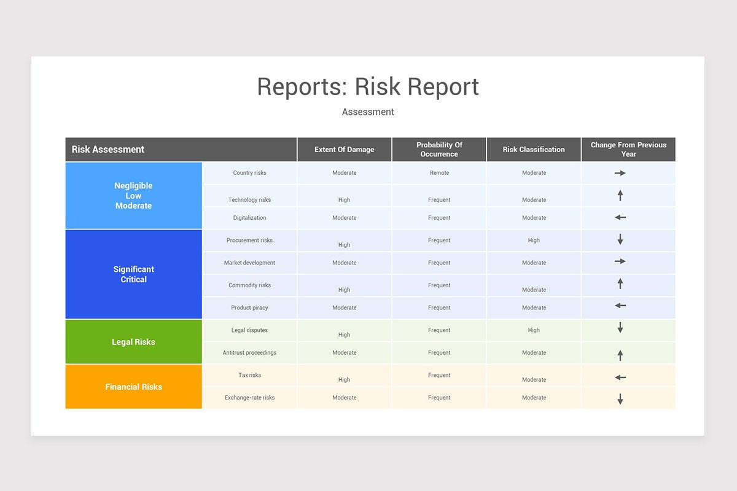Click the down arrow for Exchange-rate risks
Screen dimensions: 737x491
(620, 398)
